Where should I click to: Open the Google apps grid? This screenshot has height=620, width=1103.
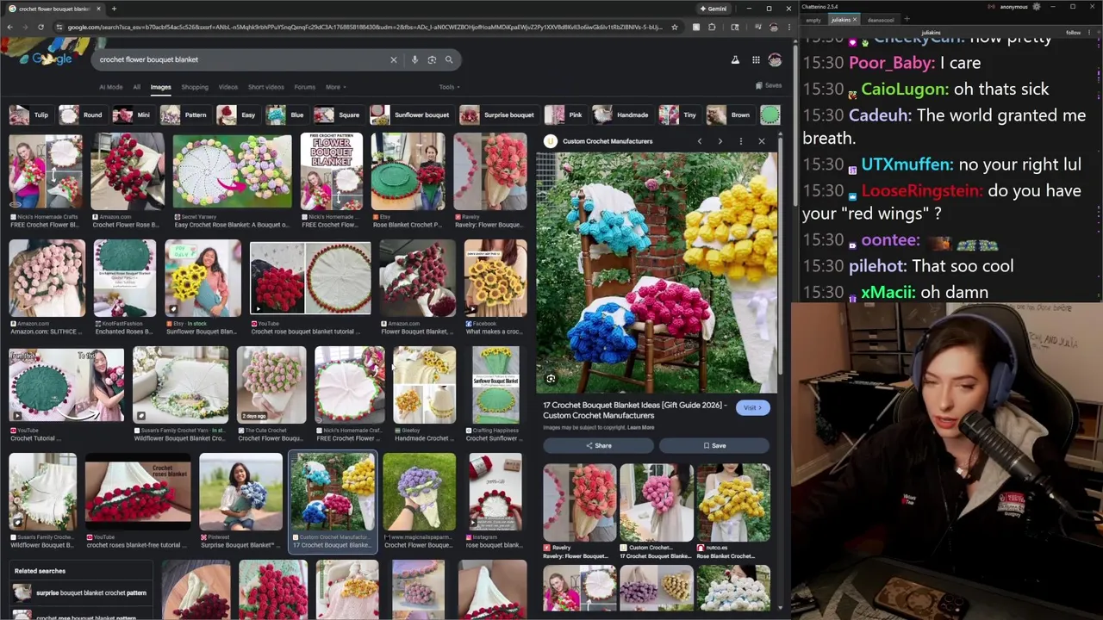756,59
